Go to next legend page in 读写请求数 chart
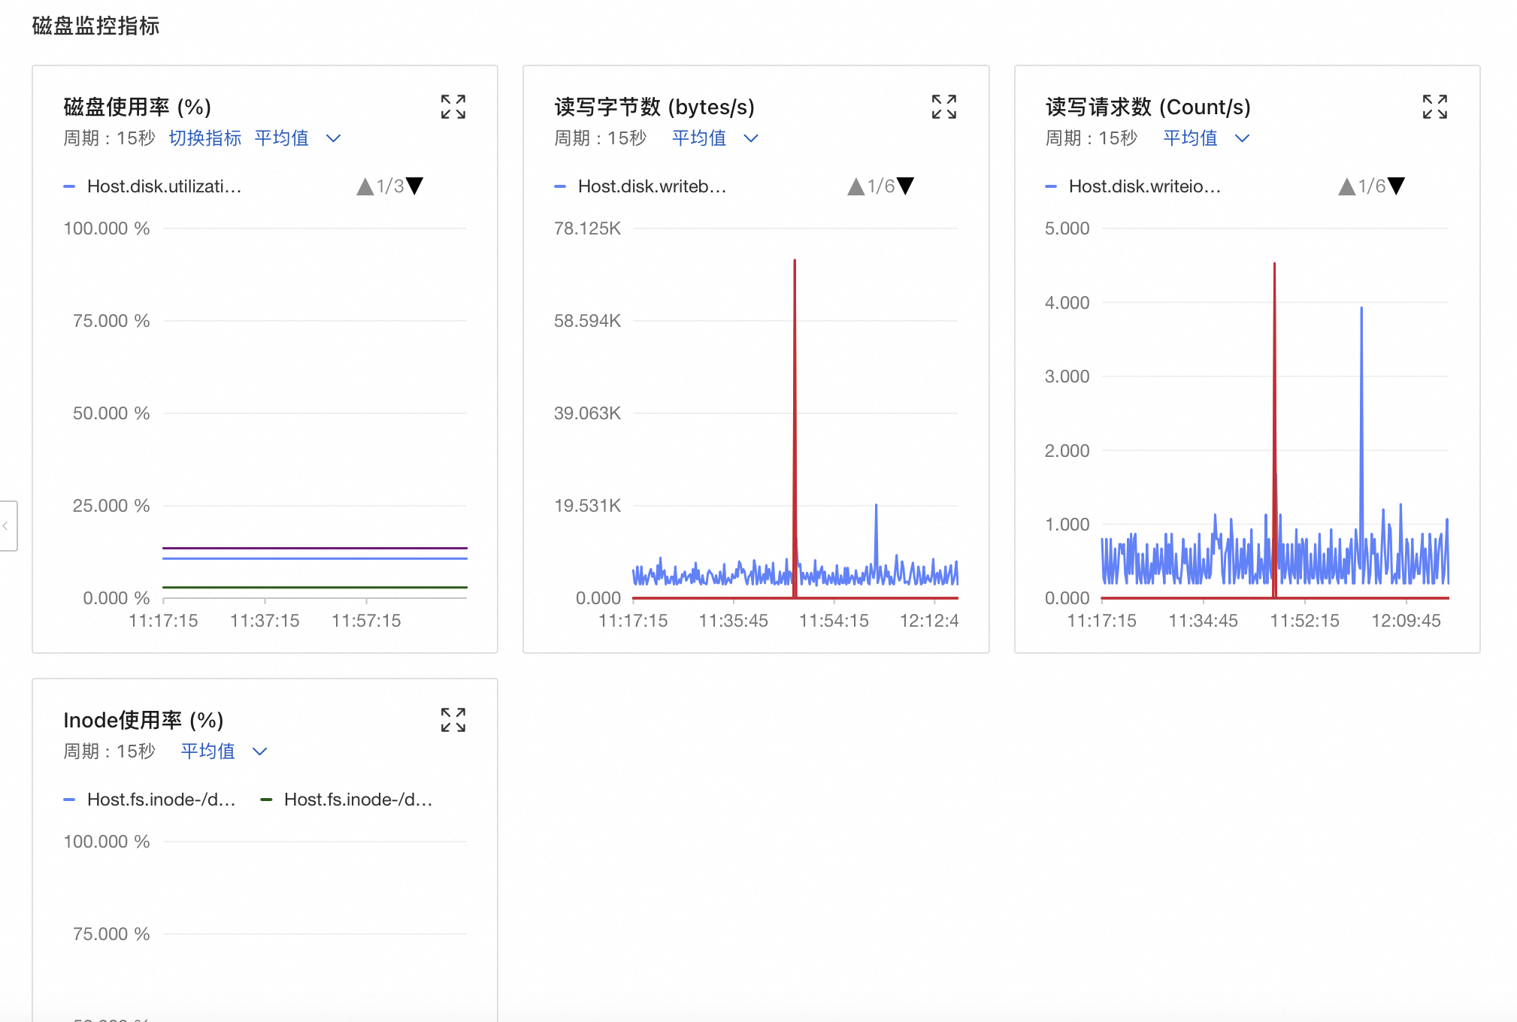The width and height of the screenshot is (1517, 1022). [x=1397, y=186]
